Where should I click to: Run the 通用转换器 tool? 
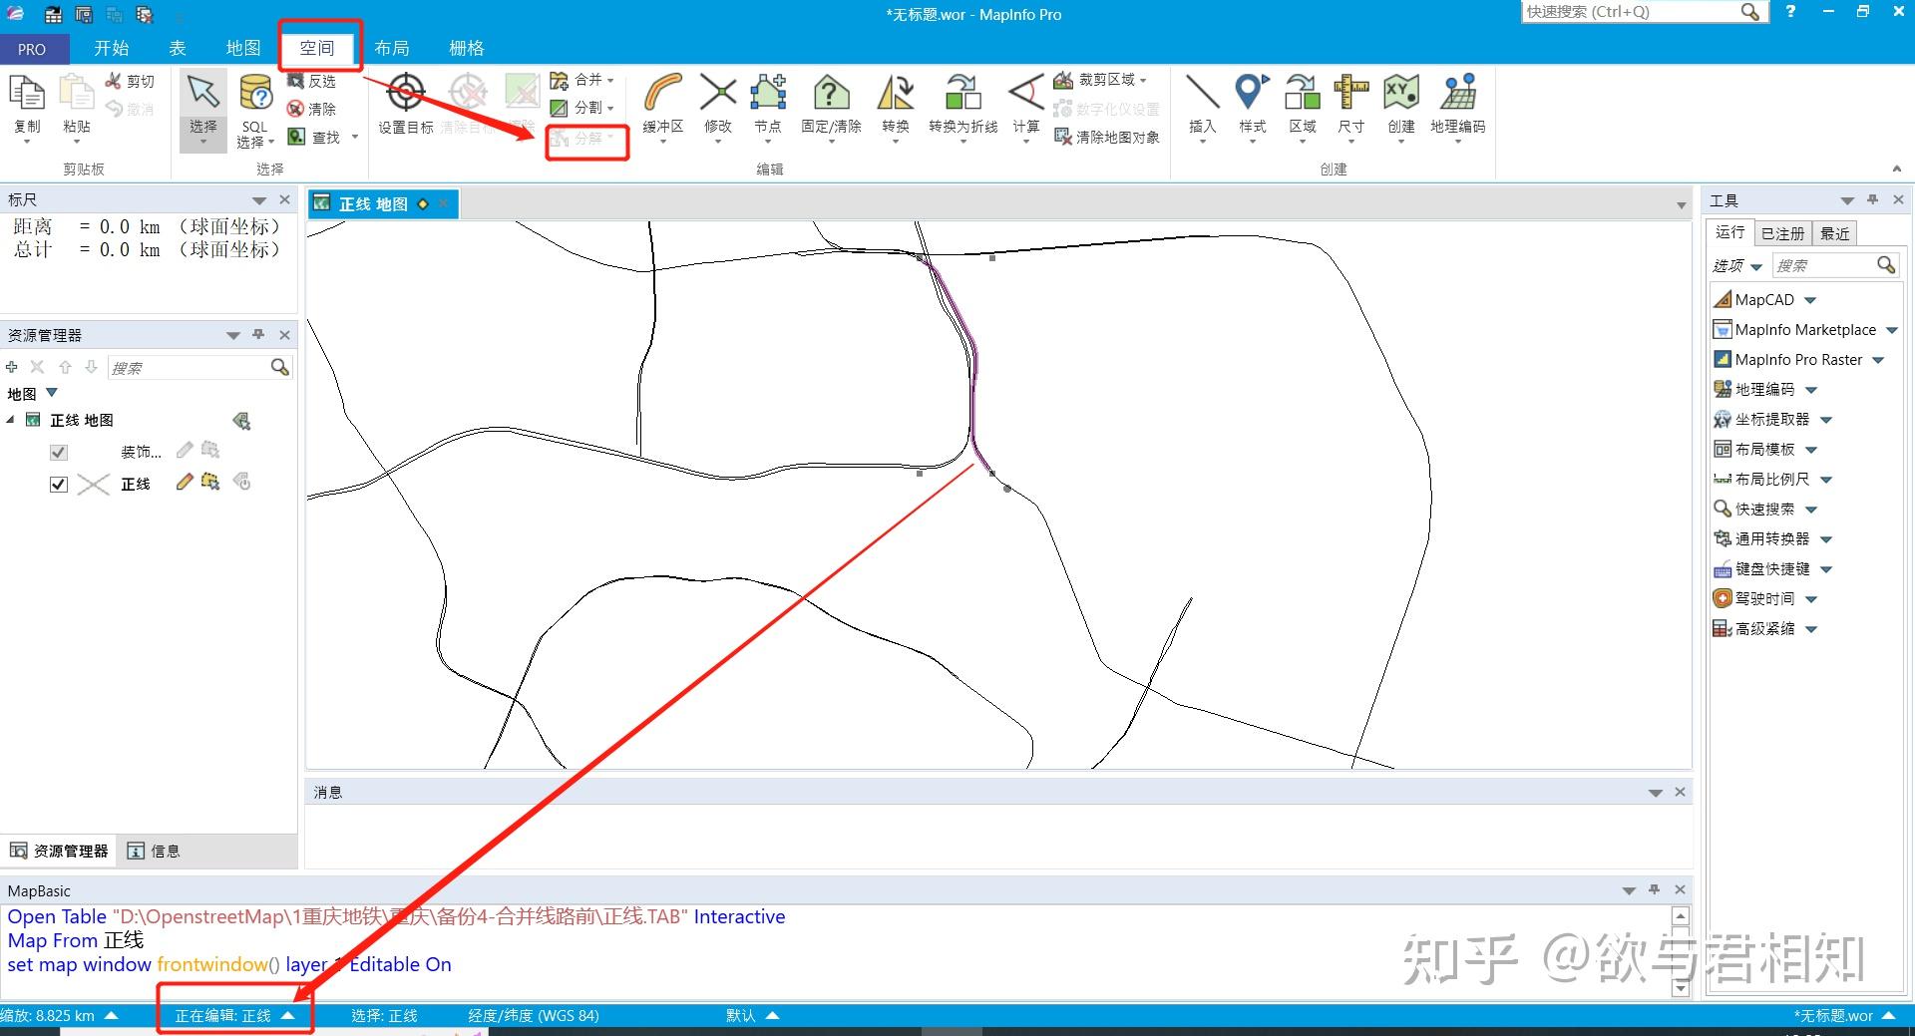point(1761,539)
